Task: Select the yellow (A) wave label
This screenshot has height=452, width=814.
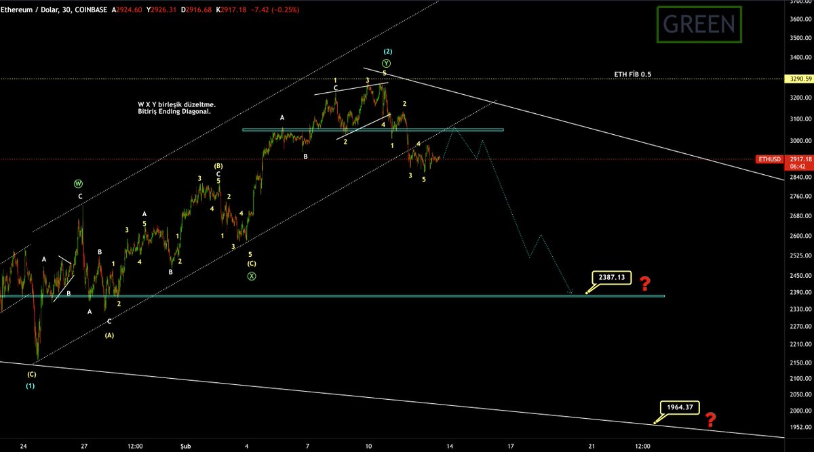Action: pyautogui.click(x=109, y=334)
